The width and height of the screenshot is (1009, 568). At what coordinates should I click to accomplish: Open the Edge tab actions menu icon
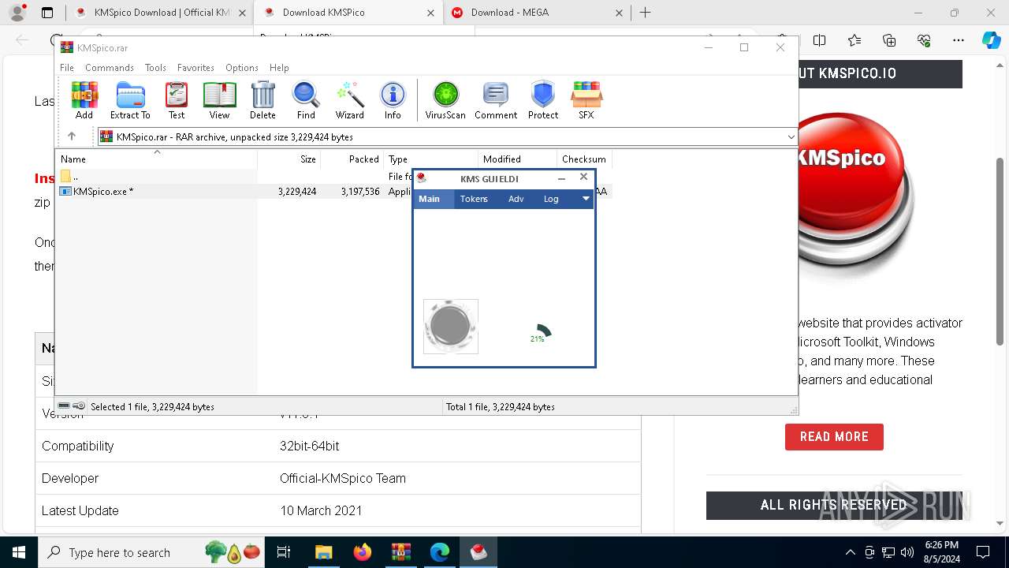tap(47, 13)
